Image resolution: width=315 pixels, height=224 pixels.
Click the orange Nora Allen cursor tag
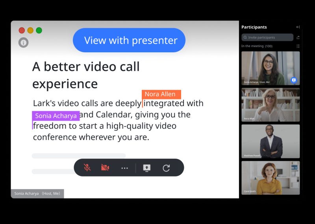(x=161, y=94)
